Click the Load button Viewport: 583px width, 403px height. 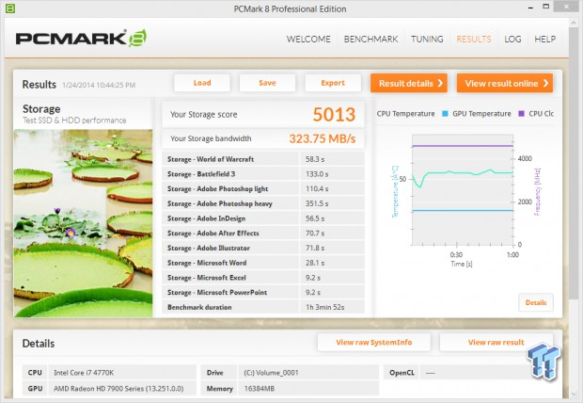click(202, 83)
